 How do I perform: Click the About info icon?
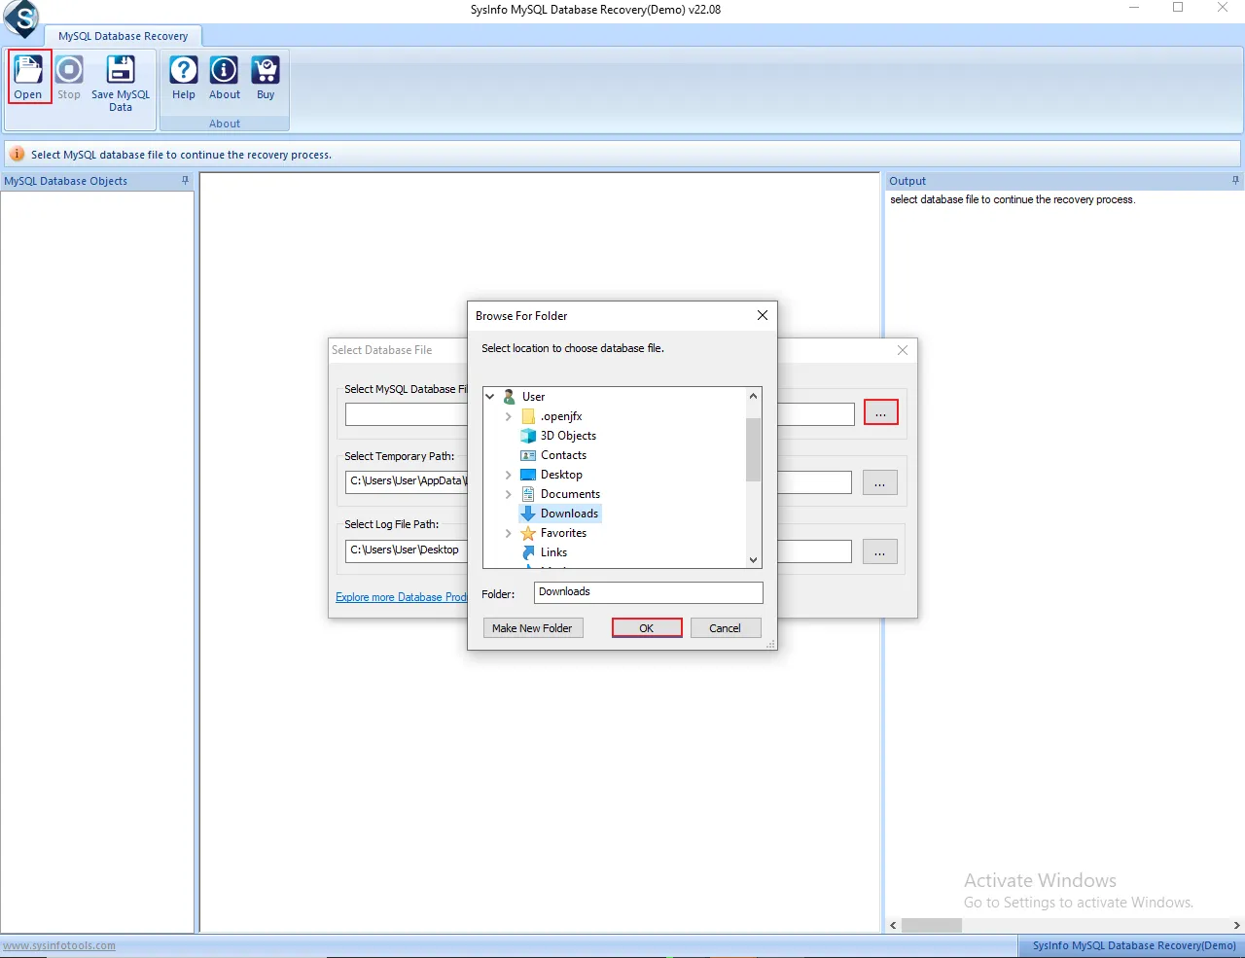pyautogui.click(x=225, y=77)
